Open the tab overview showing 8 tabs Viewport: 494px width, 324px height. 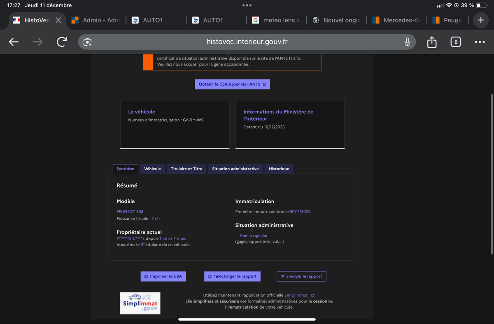(456, 42)
